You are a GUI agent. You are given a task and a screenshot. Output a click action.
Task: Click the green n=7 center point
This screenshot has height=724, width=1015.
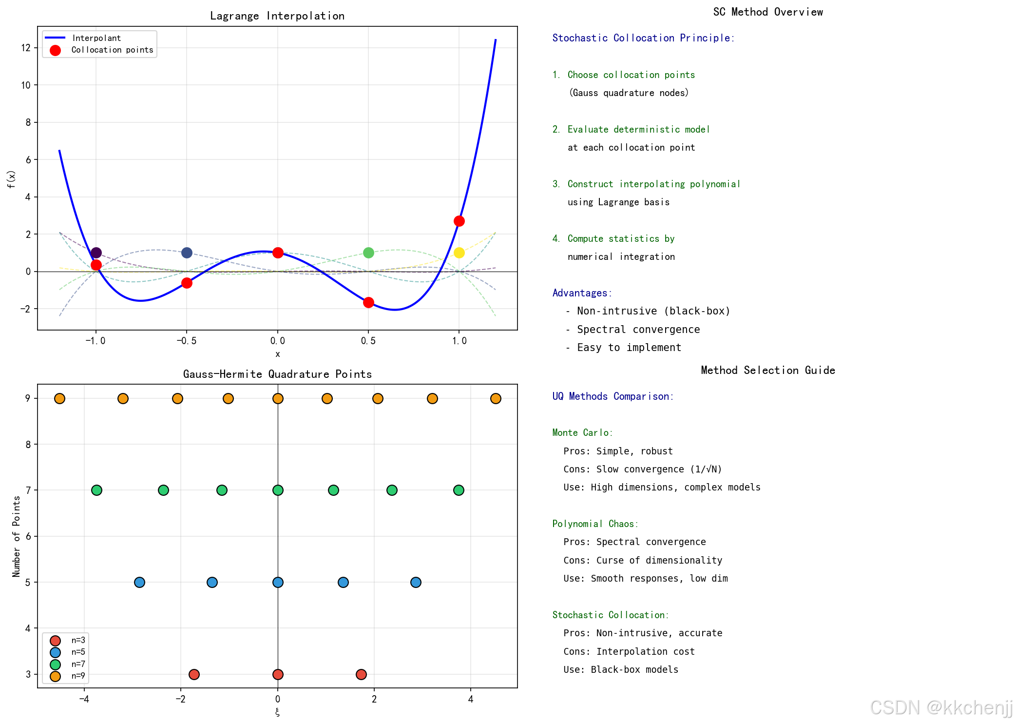[x=278, y=490]
